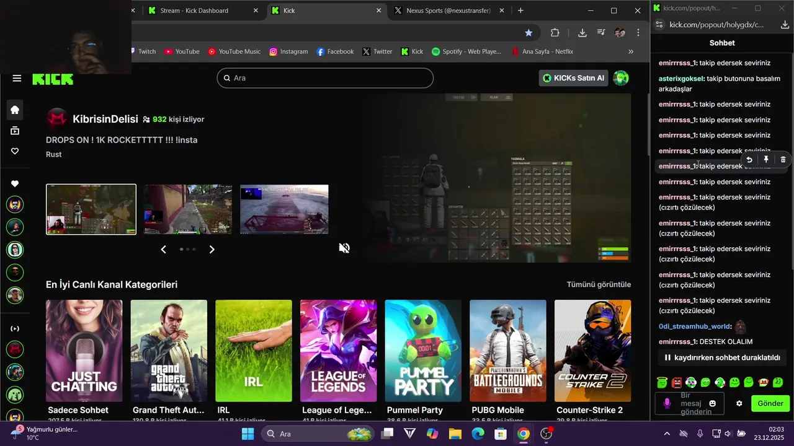
Task: Click the Kick logo
Action: [x=53, y=79]
